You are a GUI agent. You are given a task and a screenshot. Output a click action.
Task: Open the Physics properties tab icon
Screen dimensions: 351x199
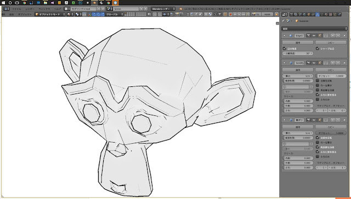click(x=339, y=14)
